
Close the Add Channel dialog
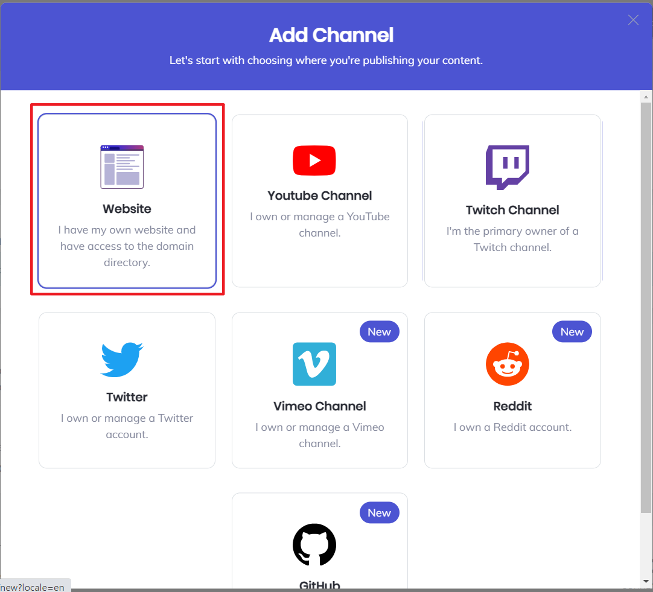click(x=633, y=20)
